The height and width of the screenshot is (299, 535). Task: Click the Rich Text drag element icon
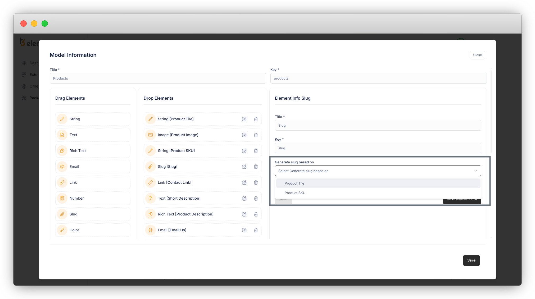coord(62,151)
